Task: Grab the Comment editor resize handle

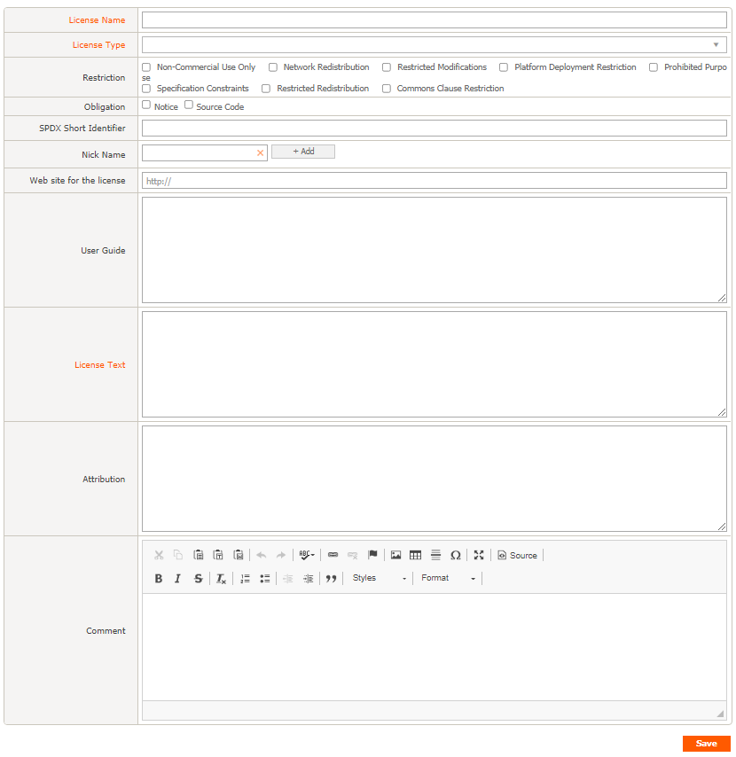Action: 721,714
